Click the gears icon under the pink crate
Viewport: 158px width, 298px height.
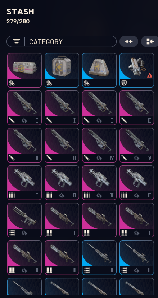tap(12, 83)
